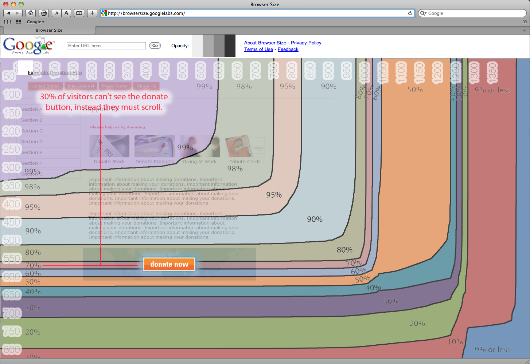Open Top Sites grid icon
The height and width of the screenshot is (364, 530).
point(19,22)
